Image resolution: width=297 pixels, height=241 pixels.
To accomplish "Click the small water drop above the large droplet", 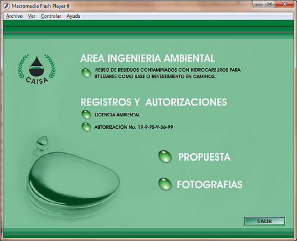I will point(42,142).
